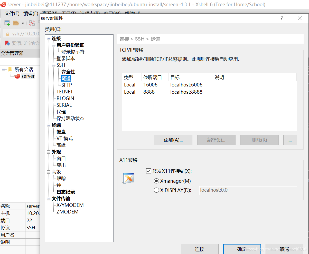The height and width of the screenshot is (254, 309).
Task: Collapse the 高级 category tree node
Action: point(49,172)
